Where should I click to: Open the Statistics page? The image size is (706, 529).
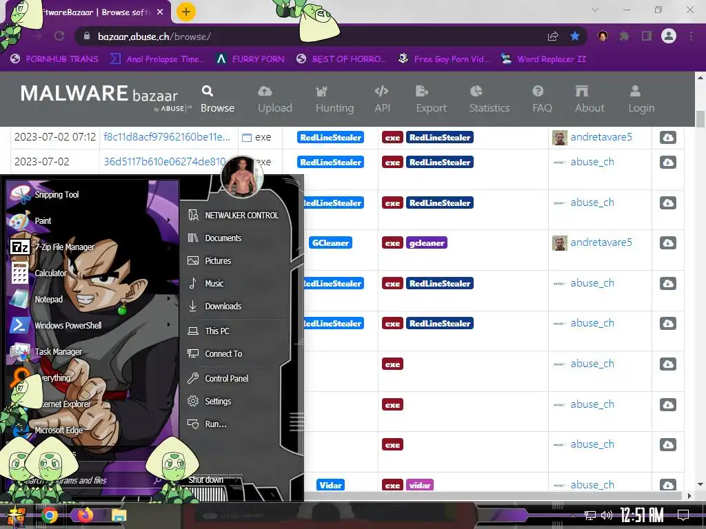[x=490, y=99]
